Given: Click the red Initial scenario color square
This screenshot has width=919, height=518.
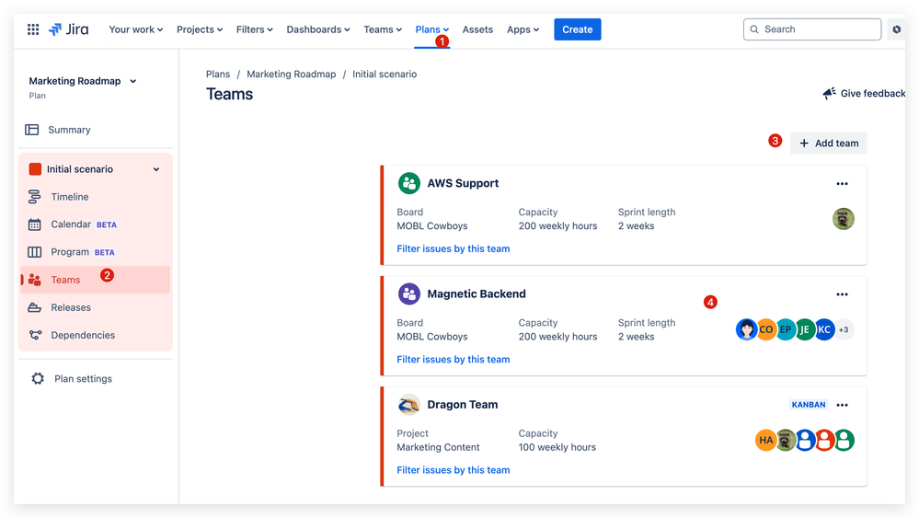Looking at the screenshot, I should click(35, 169).
